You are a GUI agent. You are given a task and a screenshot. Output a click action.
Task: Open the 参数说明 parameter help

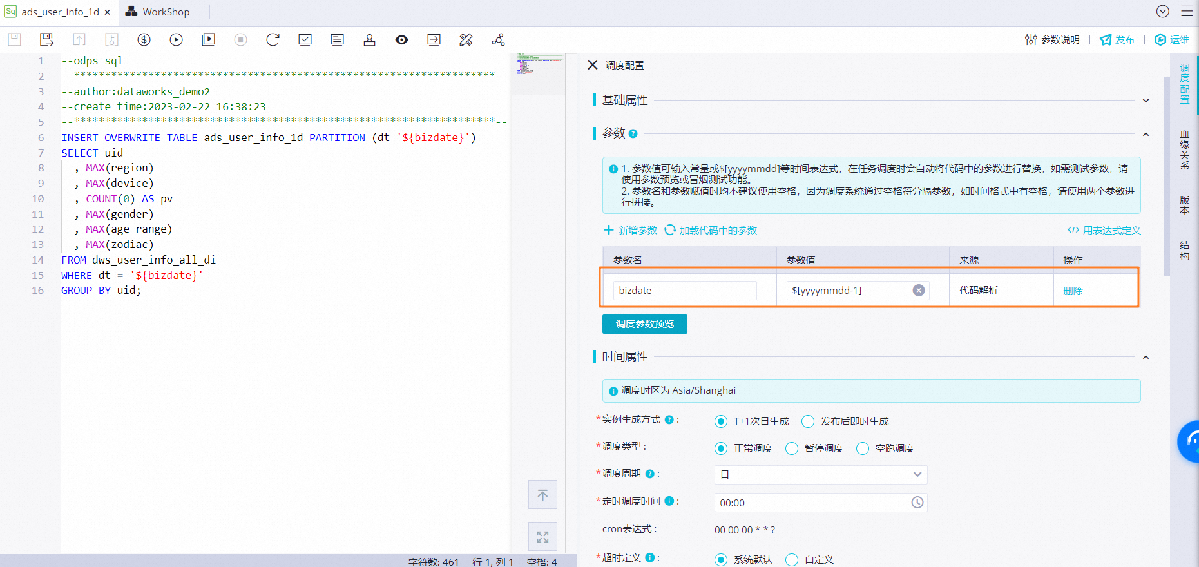pos(1052,40)
